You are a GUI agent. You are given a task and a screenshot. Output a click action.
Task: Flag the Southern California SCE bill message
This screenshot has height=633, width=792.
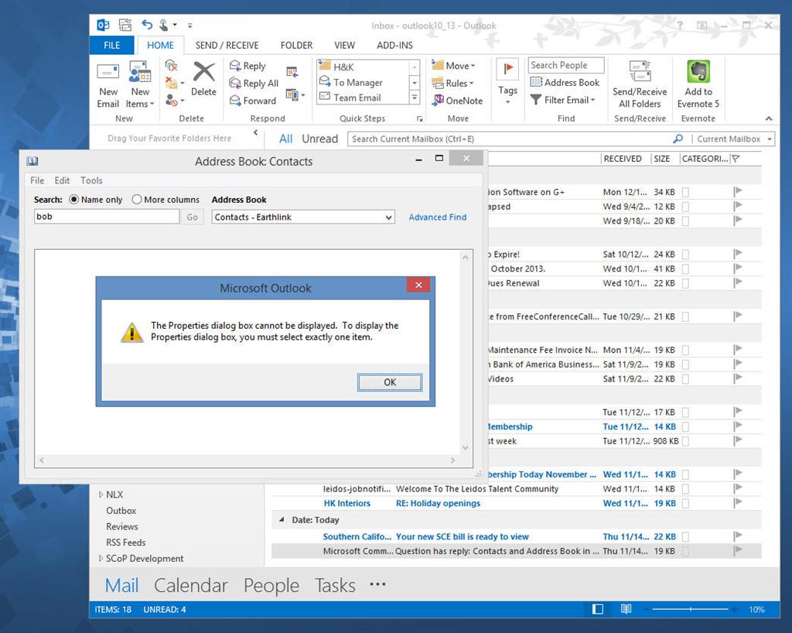738,536
